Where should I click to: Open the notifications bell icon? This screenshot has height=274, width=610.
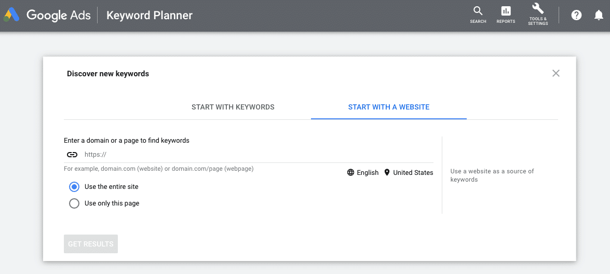(599, 15)
